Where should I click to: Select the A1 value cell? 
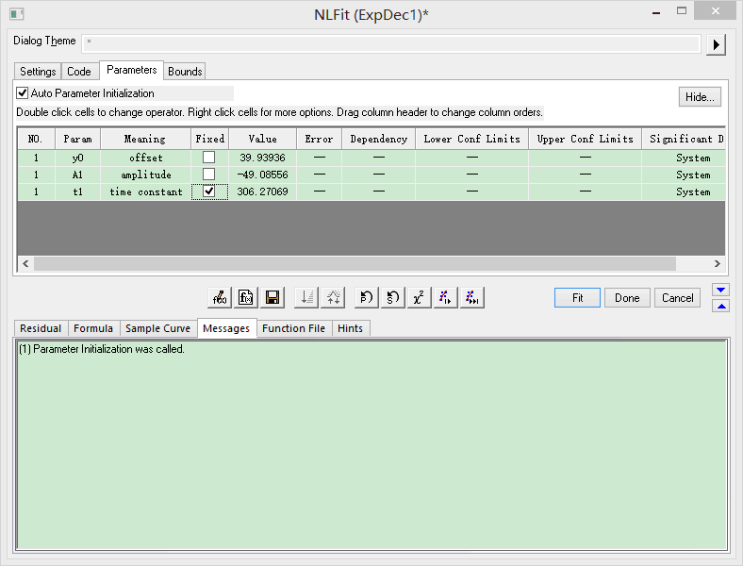coord(262,175)
